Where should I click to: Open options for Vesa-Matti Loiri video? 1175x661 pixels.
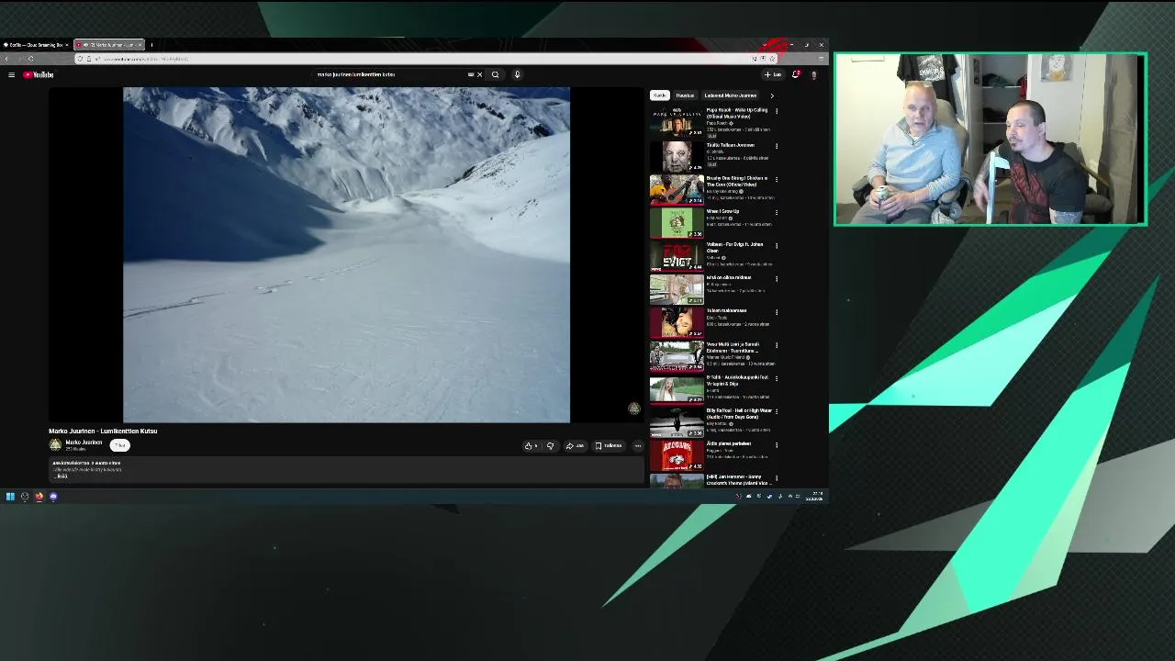pos(777,345)
